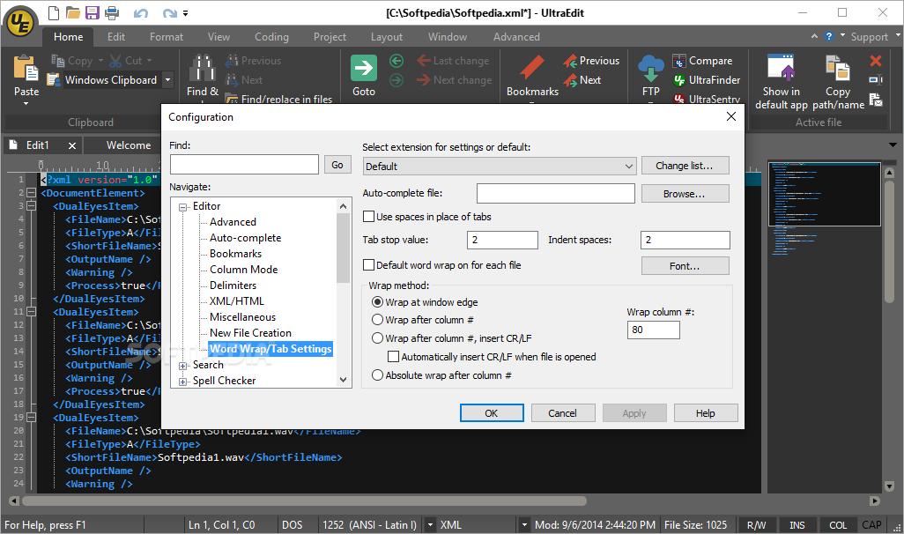Click the Previous bookmark icon
This screenshot has width=904, height=534.
pos(570,61)
